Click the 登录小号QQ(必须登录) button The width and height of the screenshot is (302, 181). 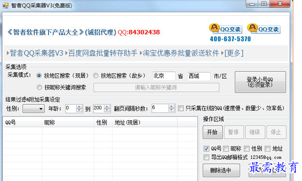click(260, 82)
